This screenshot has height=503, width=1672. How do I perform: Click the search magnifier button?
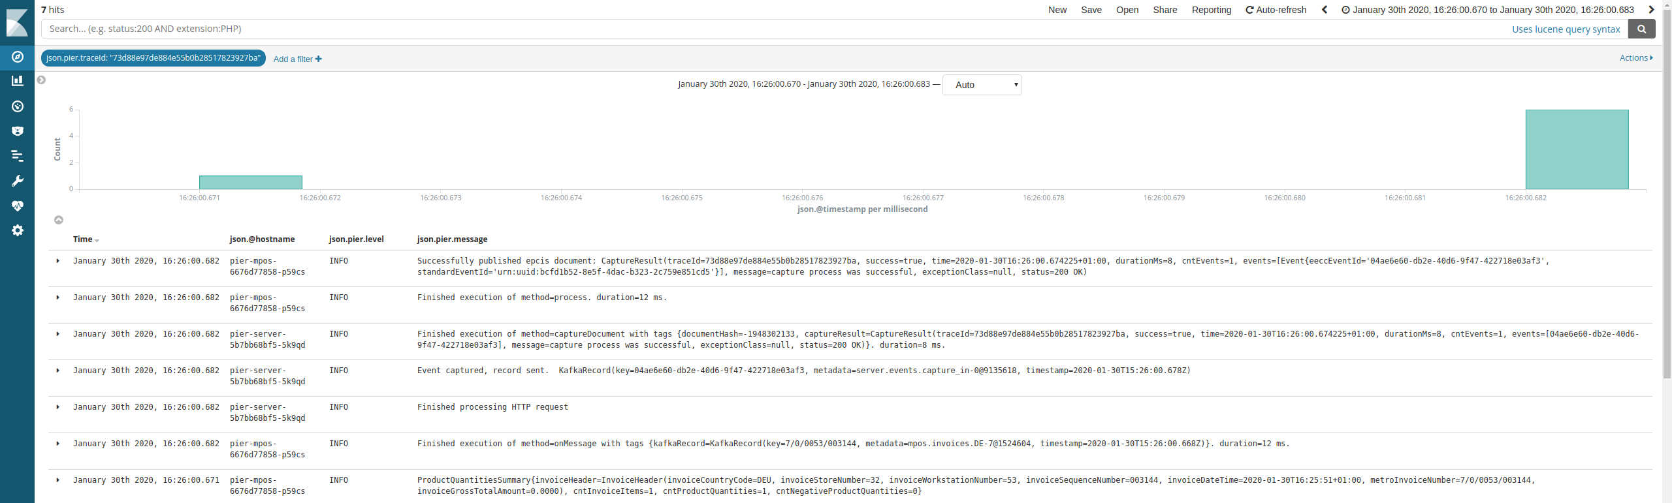click(x=1641, y=29)
